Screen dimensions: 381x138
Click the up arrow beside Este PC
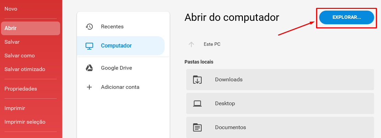tap(191, 44)
